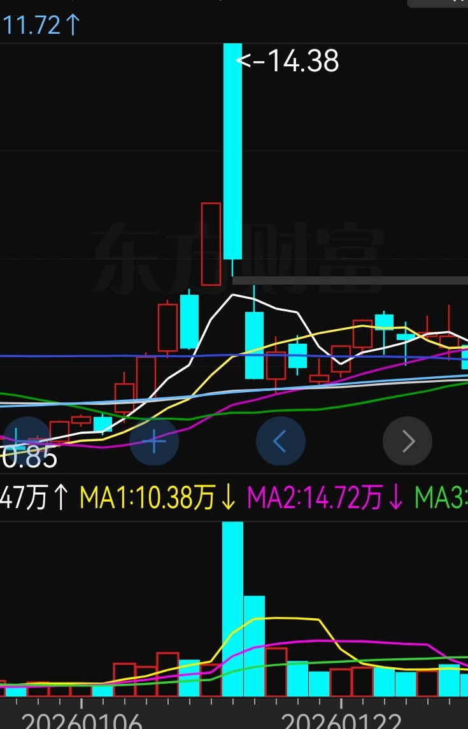Tap the 20260122 date axis label
Screen dimensions: 468x729
pos(341,721)
